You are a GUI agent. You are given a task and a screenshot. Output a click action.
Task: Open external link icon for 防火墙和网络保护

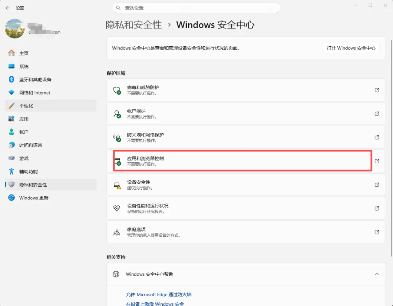[x=377, y=137]
